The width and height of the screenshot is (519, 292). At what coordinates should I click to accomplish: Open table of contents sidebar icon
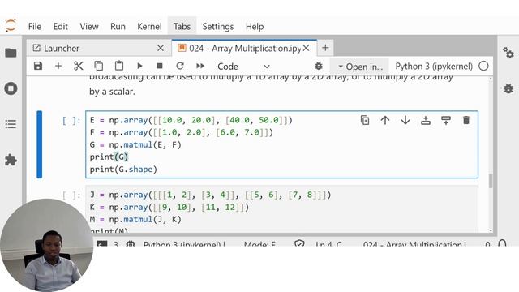click(11, 124)
